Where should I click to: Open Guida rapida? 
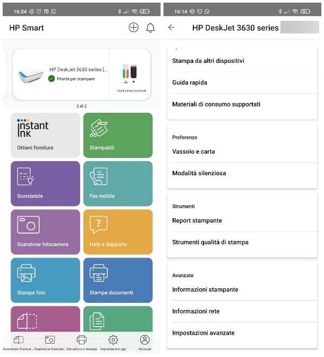(242, 82)
